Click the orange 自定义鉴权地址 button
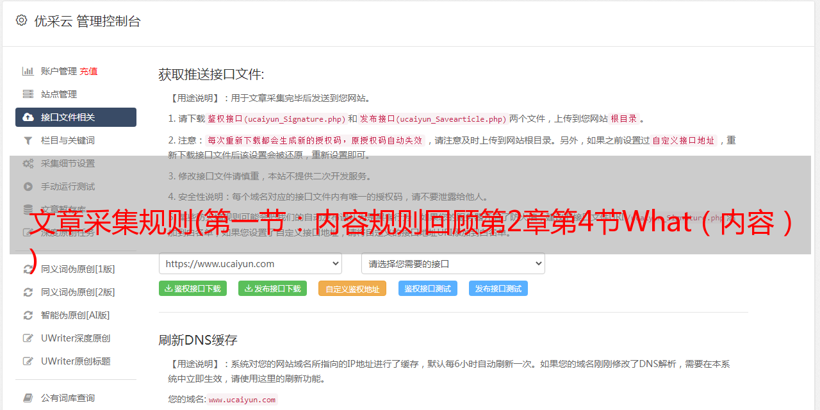820x410 pixels. (x=352, y=288)
